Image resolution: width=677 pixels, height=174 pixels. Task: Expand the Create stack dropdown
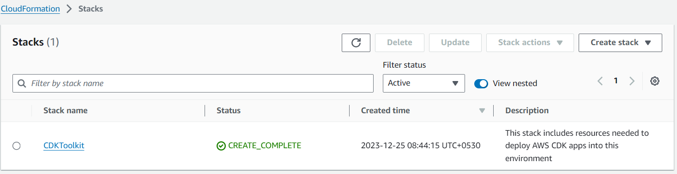coord(620,43)
